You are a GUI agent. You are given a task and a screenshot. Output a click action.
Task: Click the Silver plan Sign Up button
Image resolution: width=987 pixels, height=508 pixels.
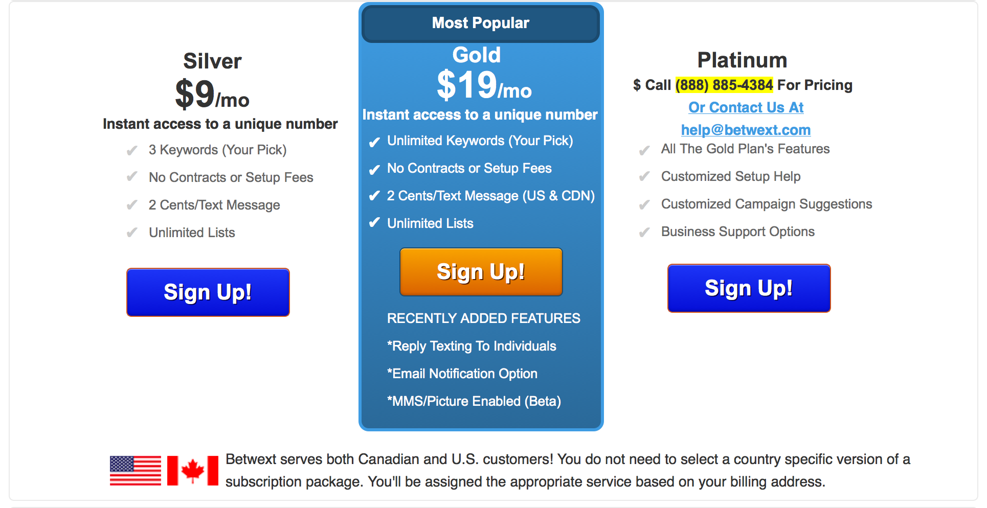pos(208,292)
